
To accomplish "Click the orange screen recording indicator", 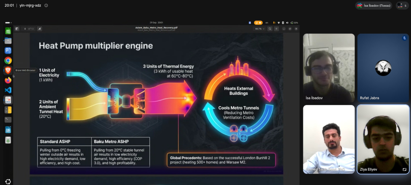I will click(x=258, y=23).
